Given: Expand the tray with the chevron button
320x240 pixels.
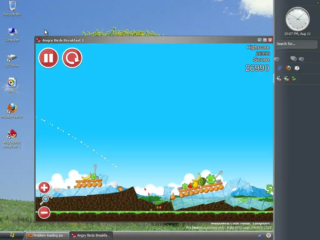Looking at the screenshot, I should [x=268, y=235].
